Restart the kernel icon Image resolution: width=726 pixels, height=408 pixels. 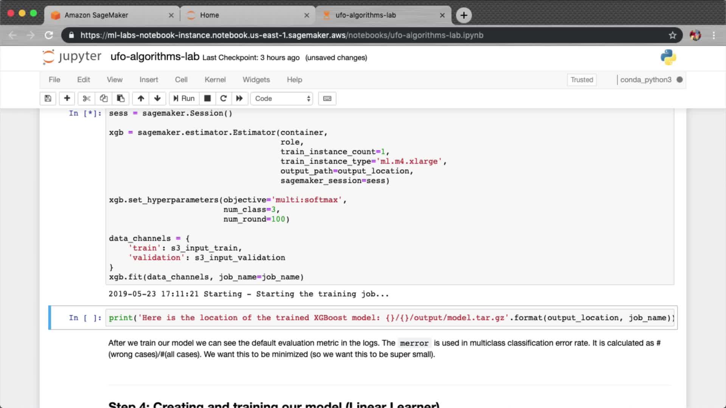(223, 99)
